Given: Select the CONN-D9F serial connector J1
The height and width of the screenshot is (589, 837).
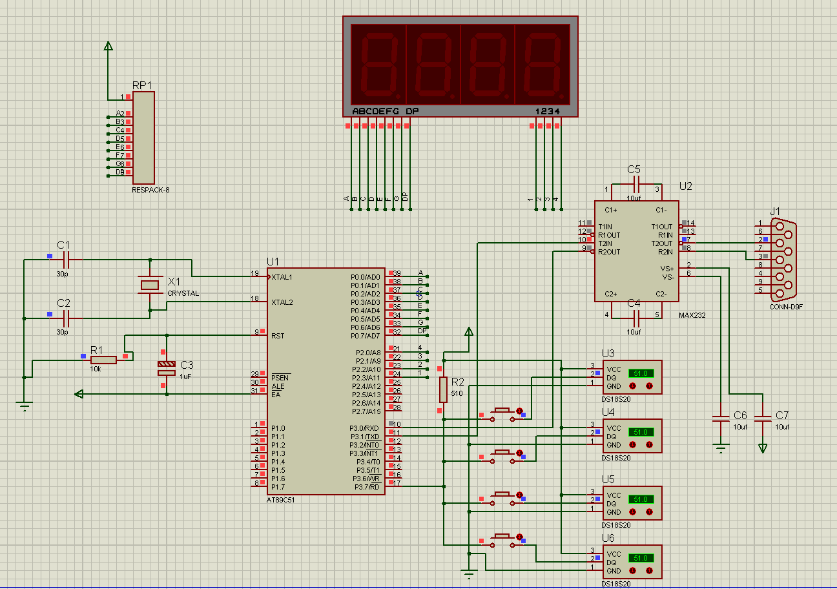Looking at the screenshot, I should click(783, 258).
